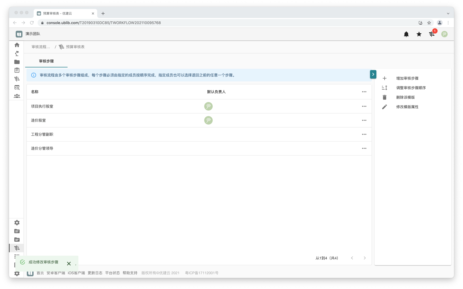Go to home icon in sidebar
This screenshot has height=289, width=463.
[17, 45]
